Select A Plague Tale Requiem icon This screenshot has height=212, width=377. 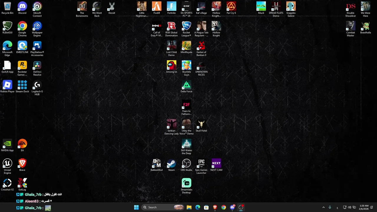201,29
